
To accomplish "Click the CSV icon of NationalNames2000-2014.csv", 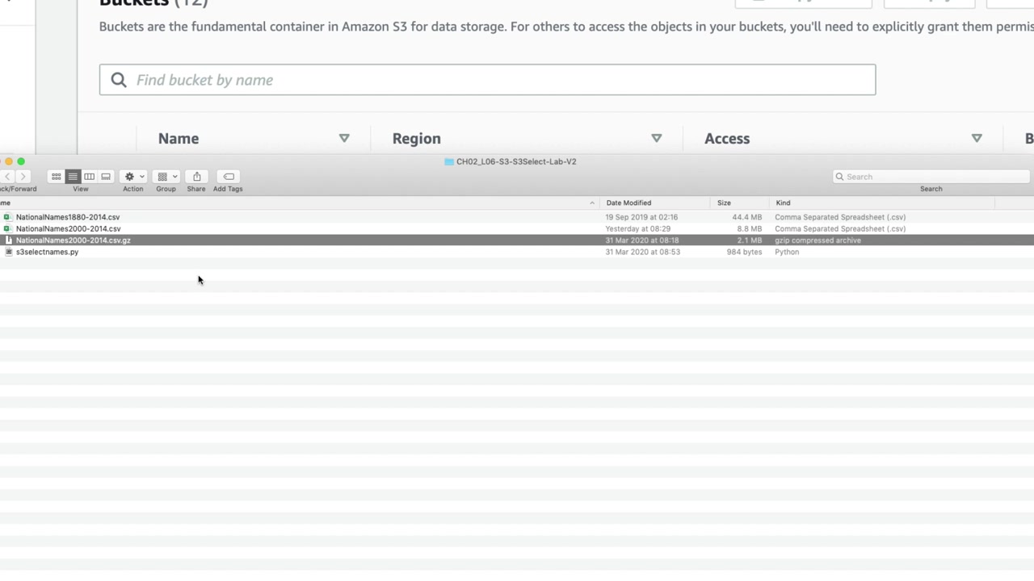I will point(7,228).
